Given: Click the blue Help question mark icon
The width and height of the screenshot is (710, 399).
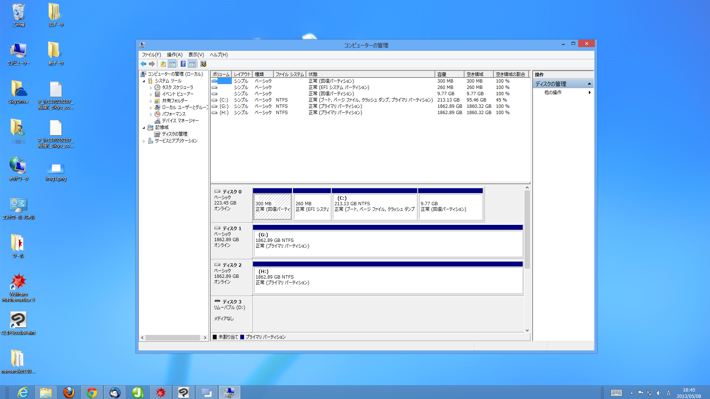Looking at the screenshot, I should (x=183, y=64).
